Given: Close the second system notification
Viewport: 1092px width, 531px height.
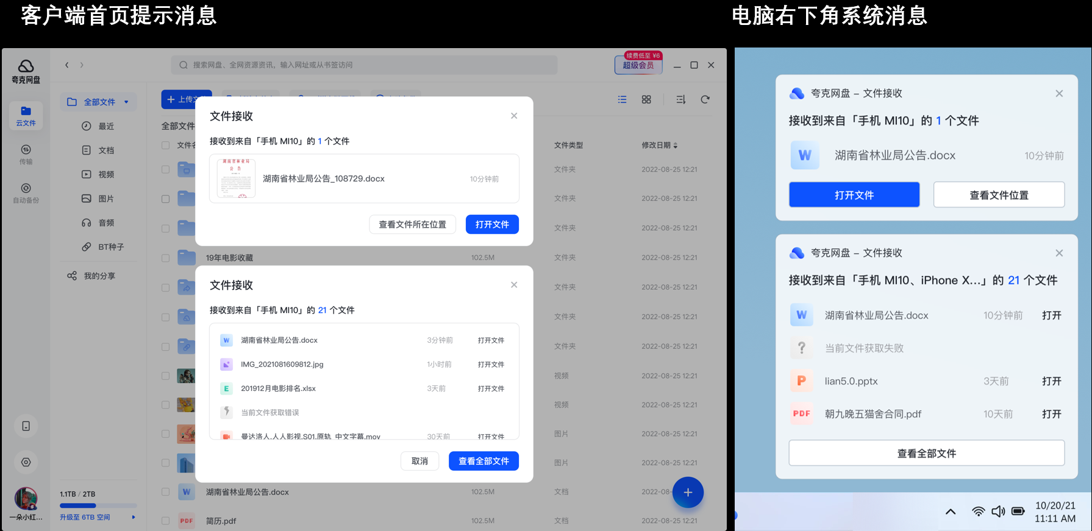Looking at the screenshot, I should click(x=1059, y=253).
